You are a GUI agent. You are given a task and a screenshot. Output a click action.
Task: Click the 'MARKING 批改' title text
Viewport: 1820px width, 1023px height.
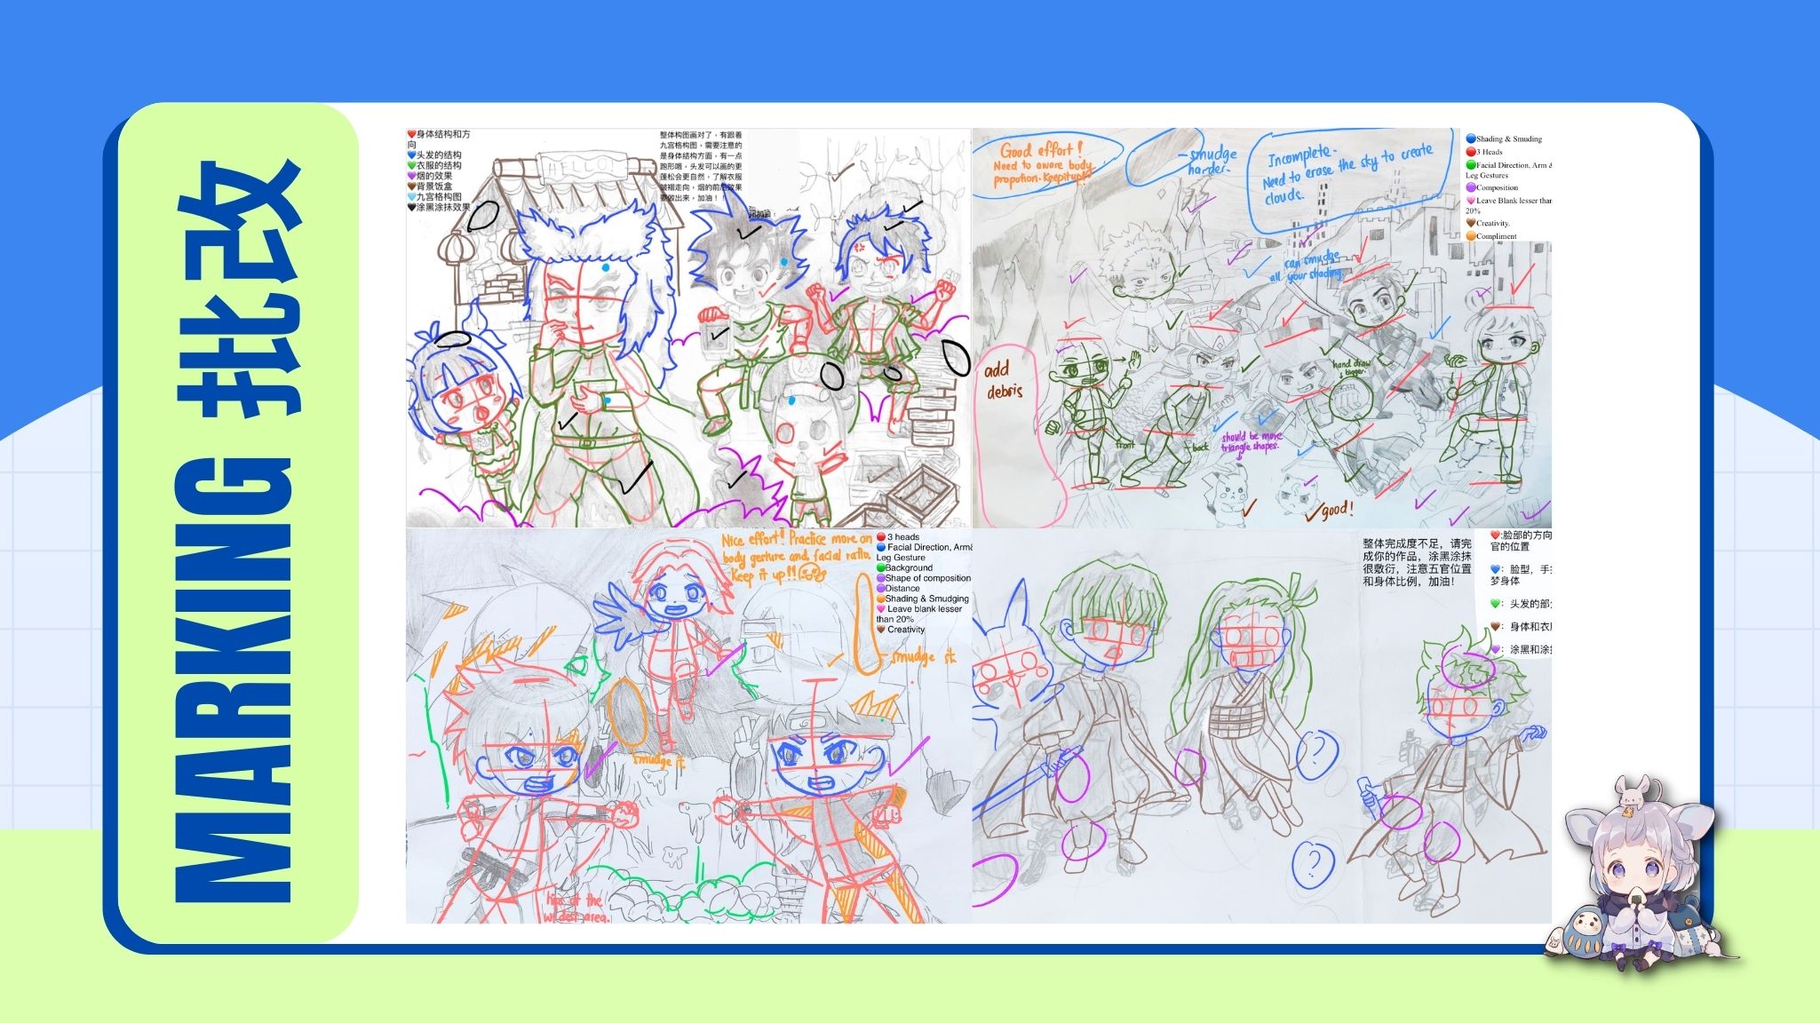(x=237, y=530)
